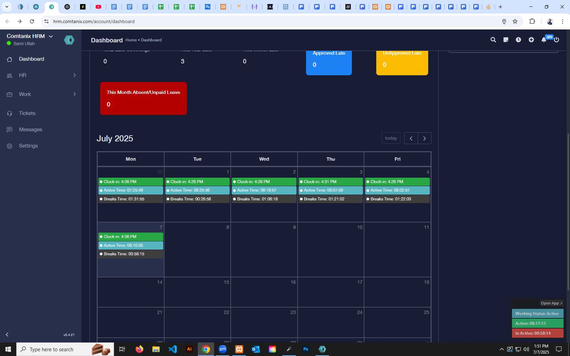Select Clock-in 4:31 PM event on July 3
The image size is (570, 356).
pos(331,182)
